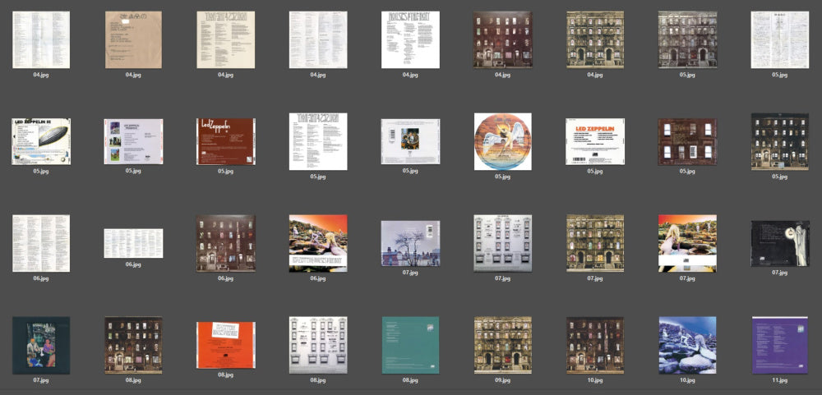
Task: Click the '09.jpg' file name
Action: click(x=503, y=381)
